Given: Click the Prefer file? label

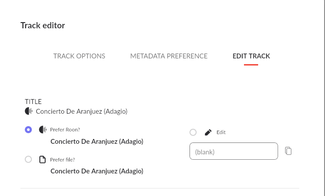Looking at the screenshot, I should pyautogui.click(x=62, y=159).
